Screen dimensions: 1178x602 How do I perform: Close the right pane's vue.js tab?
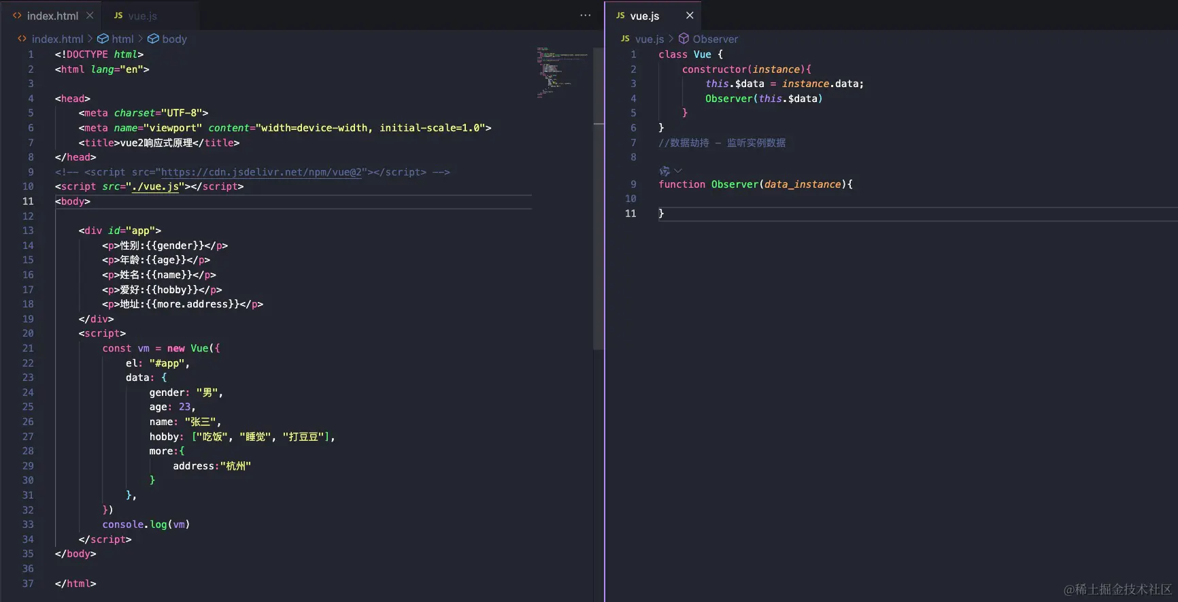click(x=690, y=16)
